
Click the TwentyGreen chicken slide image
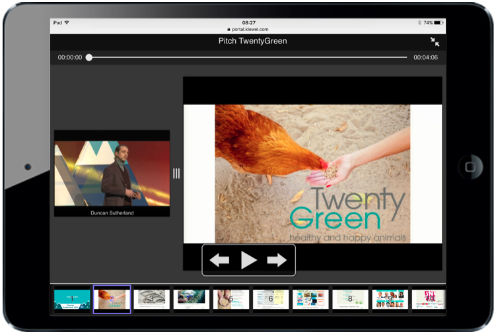pos(312,174)
